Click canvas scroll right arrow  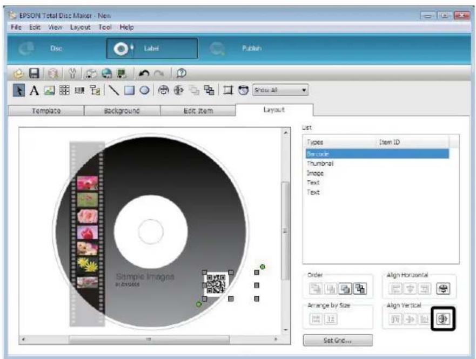276,339
